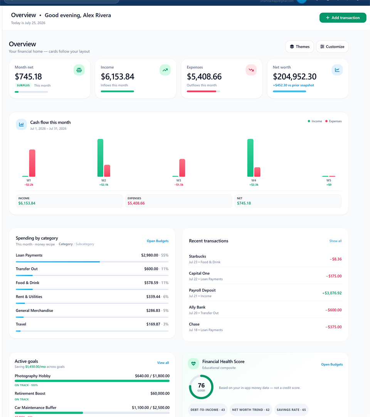Click the SAVINGS RATE · 65 pill

[x=291, y=410]
